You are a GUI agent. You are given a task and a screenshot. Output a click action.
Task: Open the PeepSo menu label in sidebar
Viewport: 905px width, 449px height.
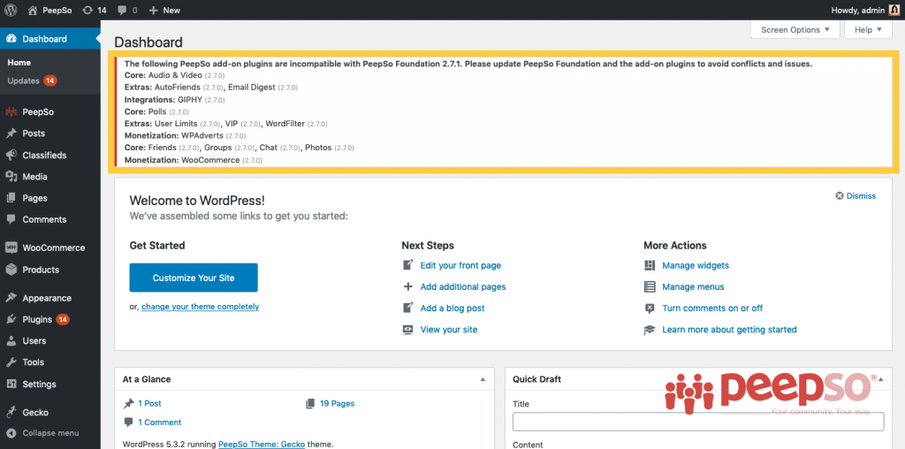[x=38, y=112]
